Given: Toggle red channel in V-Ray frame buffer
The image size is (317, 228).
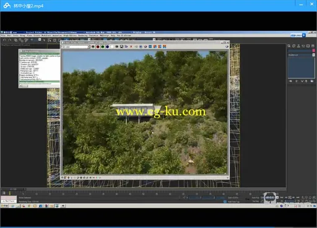Looking at the screenshot, I should 98,47.
